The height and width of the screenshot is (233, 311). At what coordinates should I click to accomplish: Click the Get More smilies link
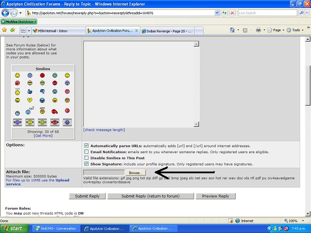(43, 136)
